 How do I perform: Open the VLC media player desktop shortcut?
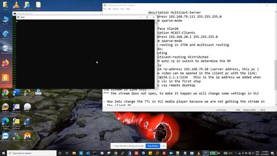click(16, 6)
